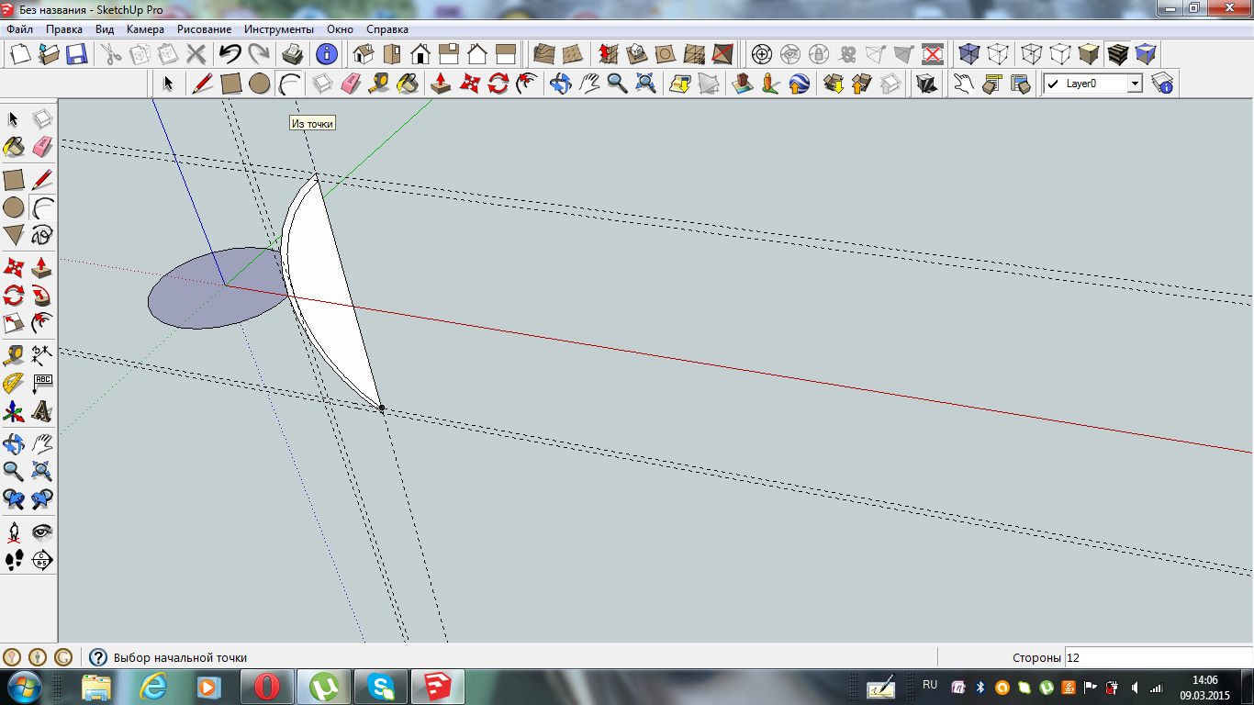Open the Камера menu
This screenshot has width=1254, height=705.
tap(145, 29)
